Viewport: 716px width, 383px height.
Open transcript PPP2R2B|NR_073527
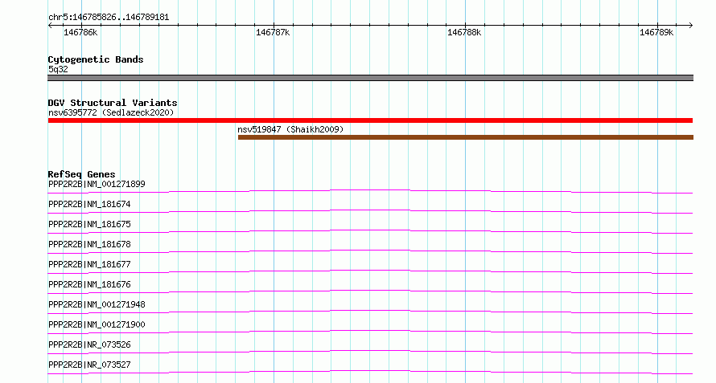click(x=89, y=365)
